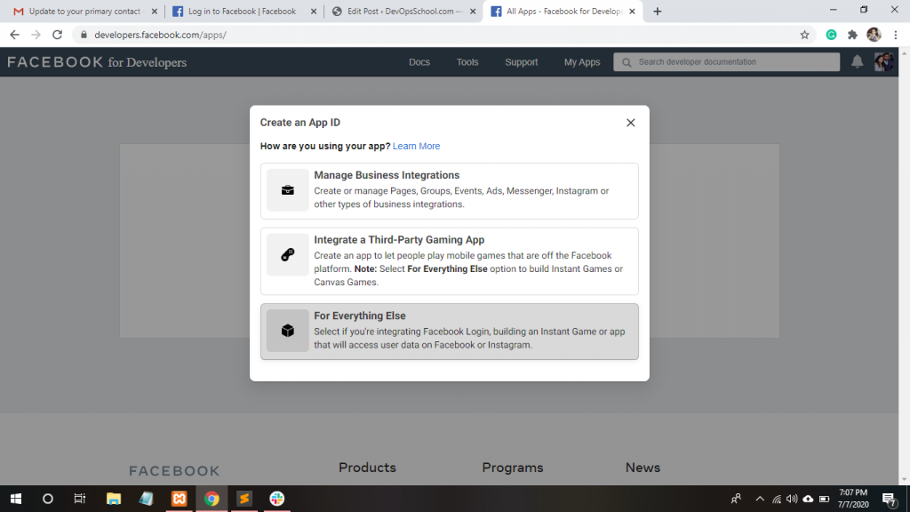910x512 pixels.
Task: Close the Create an App ID dialog
Action: pyautogui.click(x=630, y=123)
